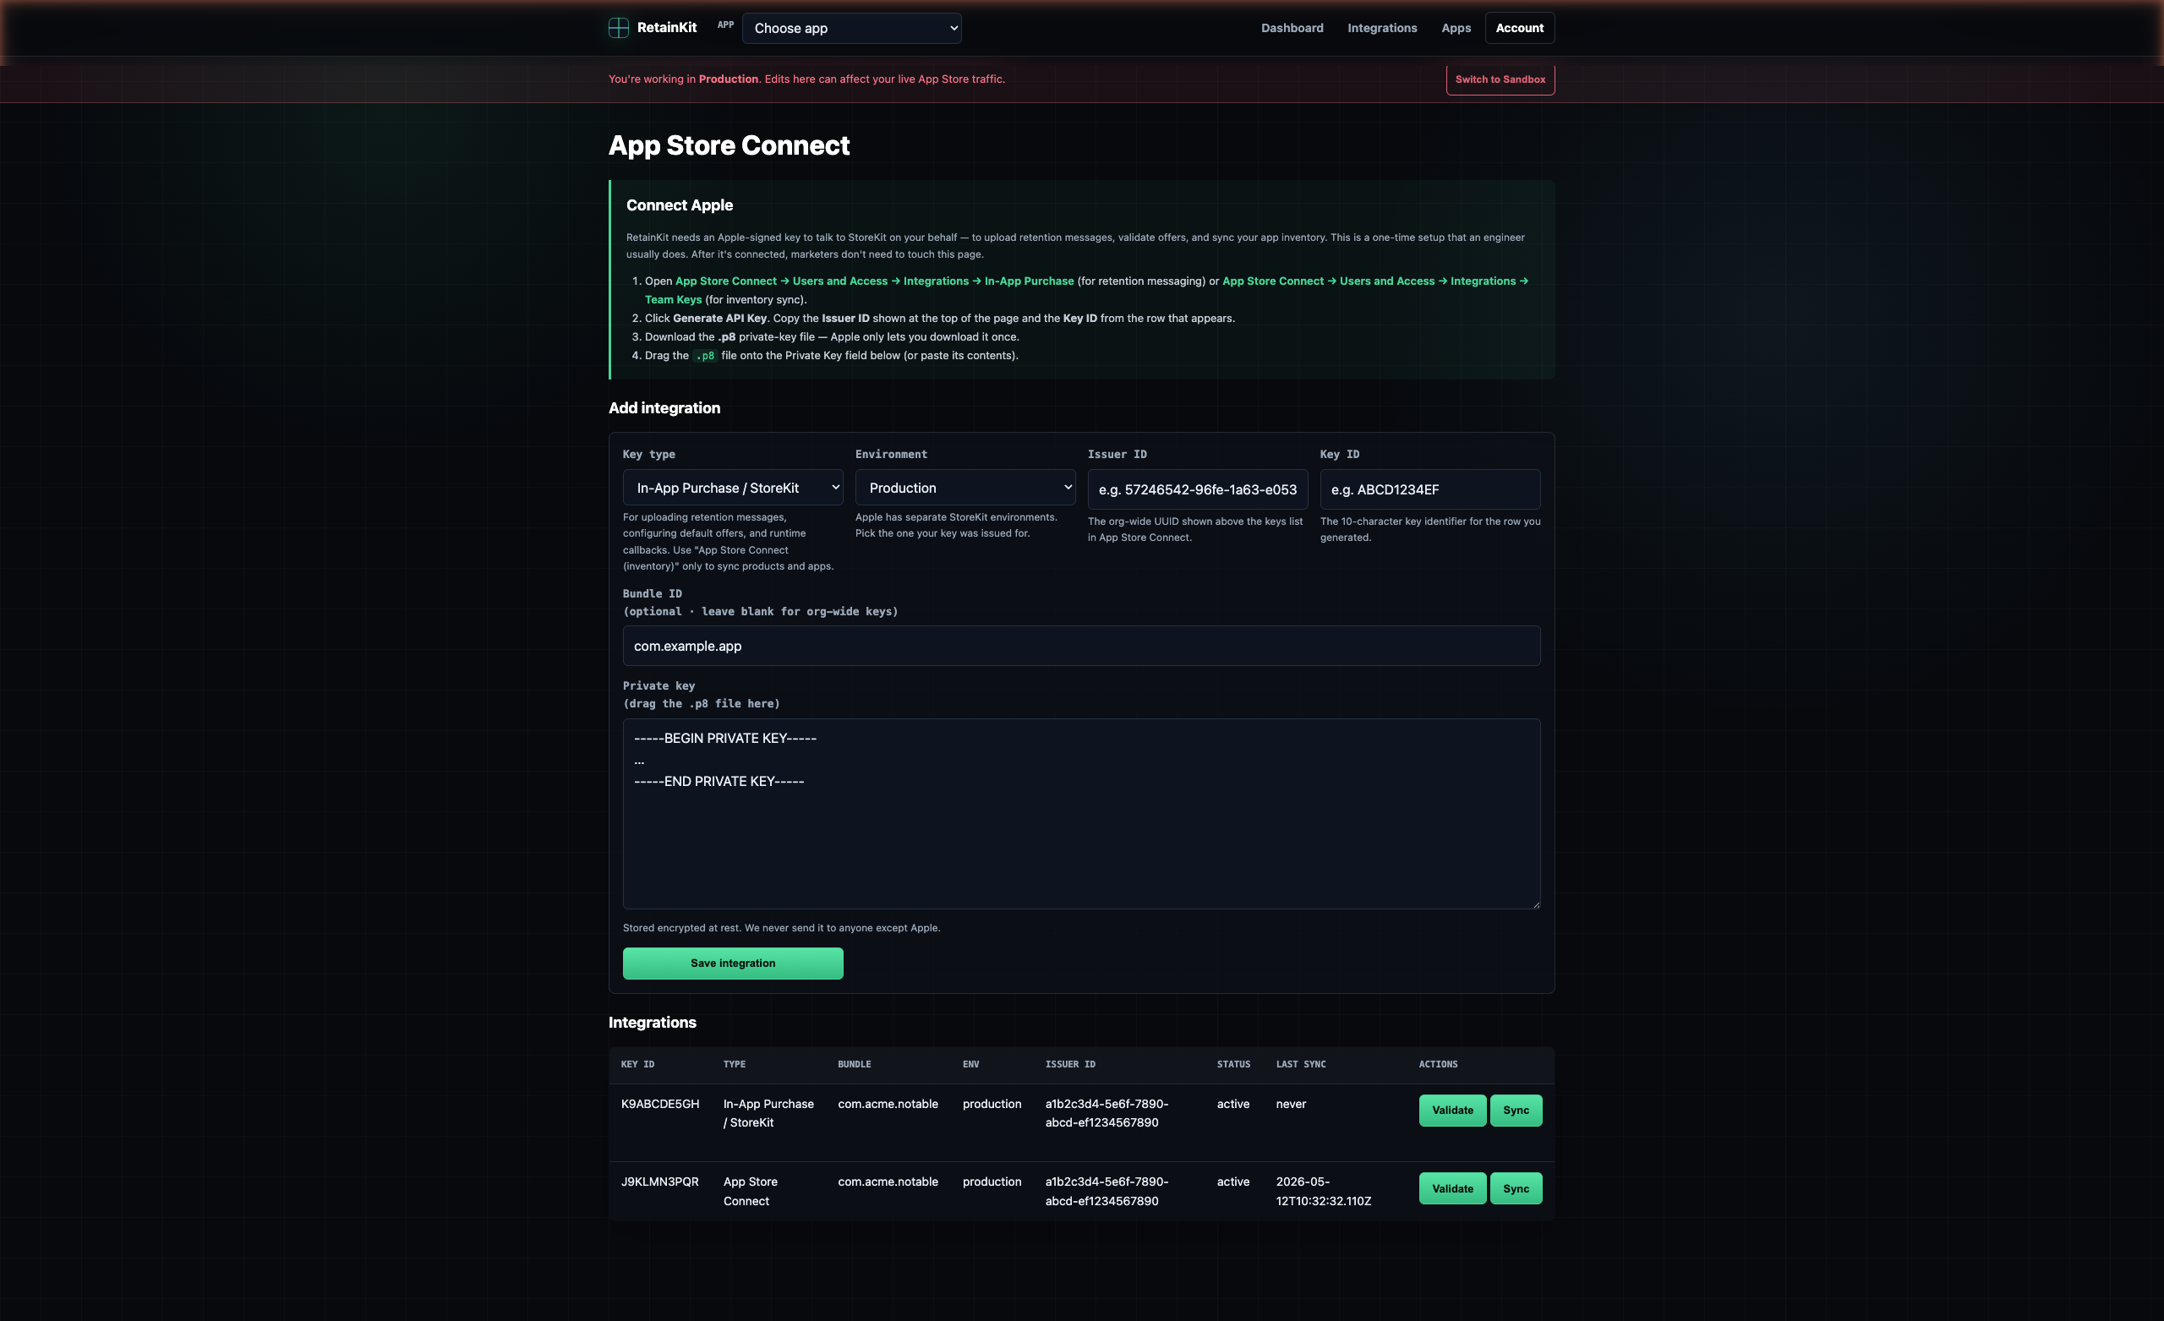The width and height of the screenshot is (2164, 1321).
Task: Click the 'never' last sync cell
Action: (x=1290, y=1104)
